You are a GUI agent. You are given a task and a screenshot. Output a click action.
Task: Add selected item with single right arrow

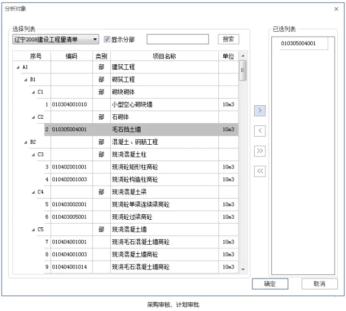tap(259, 111)
